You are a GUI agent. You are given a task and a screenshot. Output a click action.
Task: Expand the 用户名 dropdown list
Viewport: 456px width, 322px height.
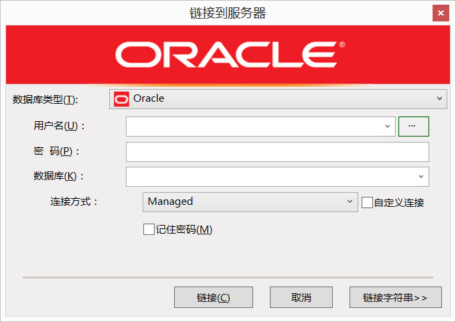(x=388, y=126)
